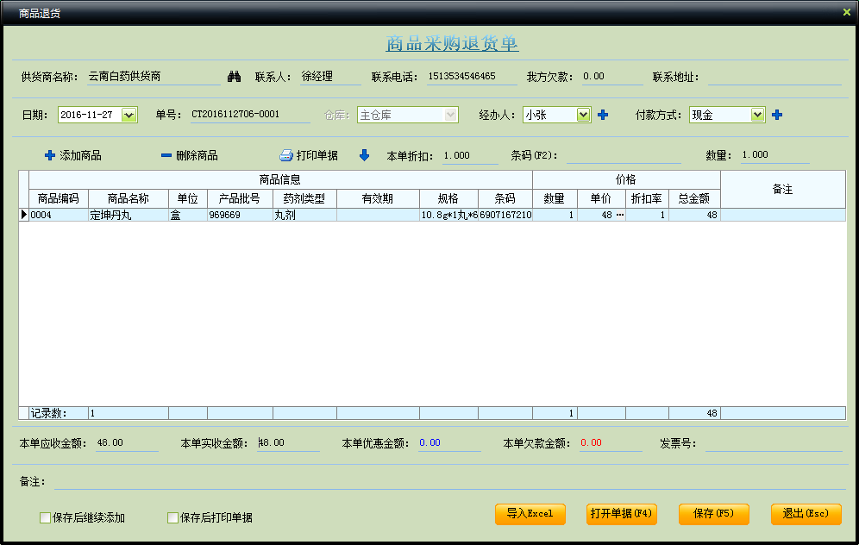859x545 pixels.
Task: Click the spec cell 10.8g*1丸*6
Action: coord(448,215)
